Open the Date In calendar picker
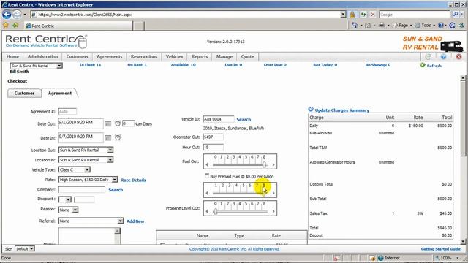The width and height of the screenshot is (468, 263). (x=108, y=138)
